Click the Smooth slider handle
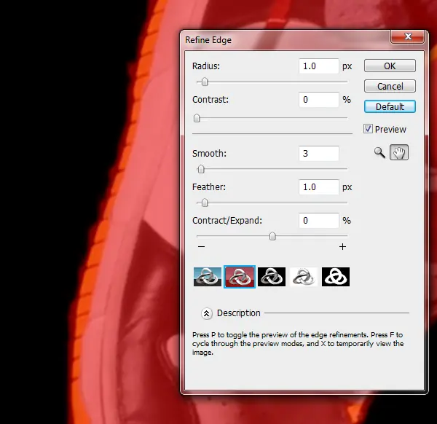 click(x=201, y=169)
